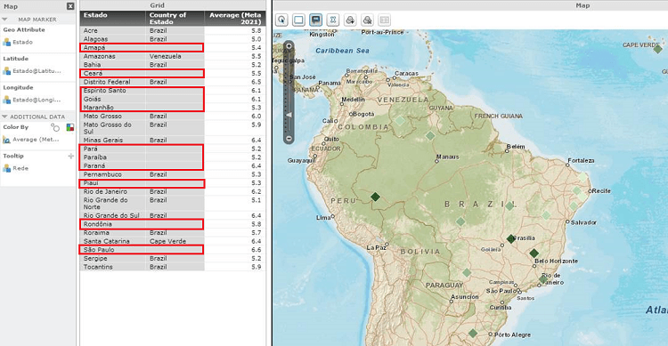Click the marker below the GUYANA label

(x=430, y=136)
